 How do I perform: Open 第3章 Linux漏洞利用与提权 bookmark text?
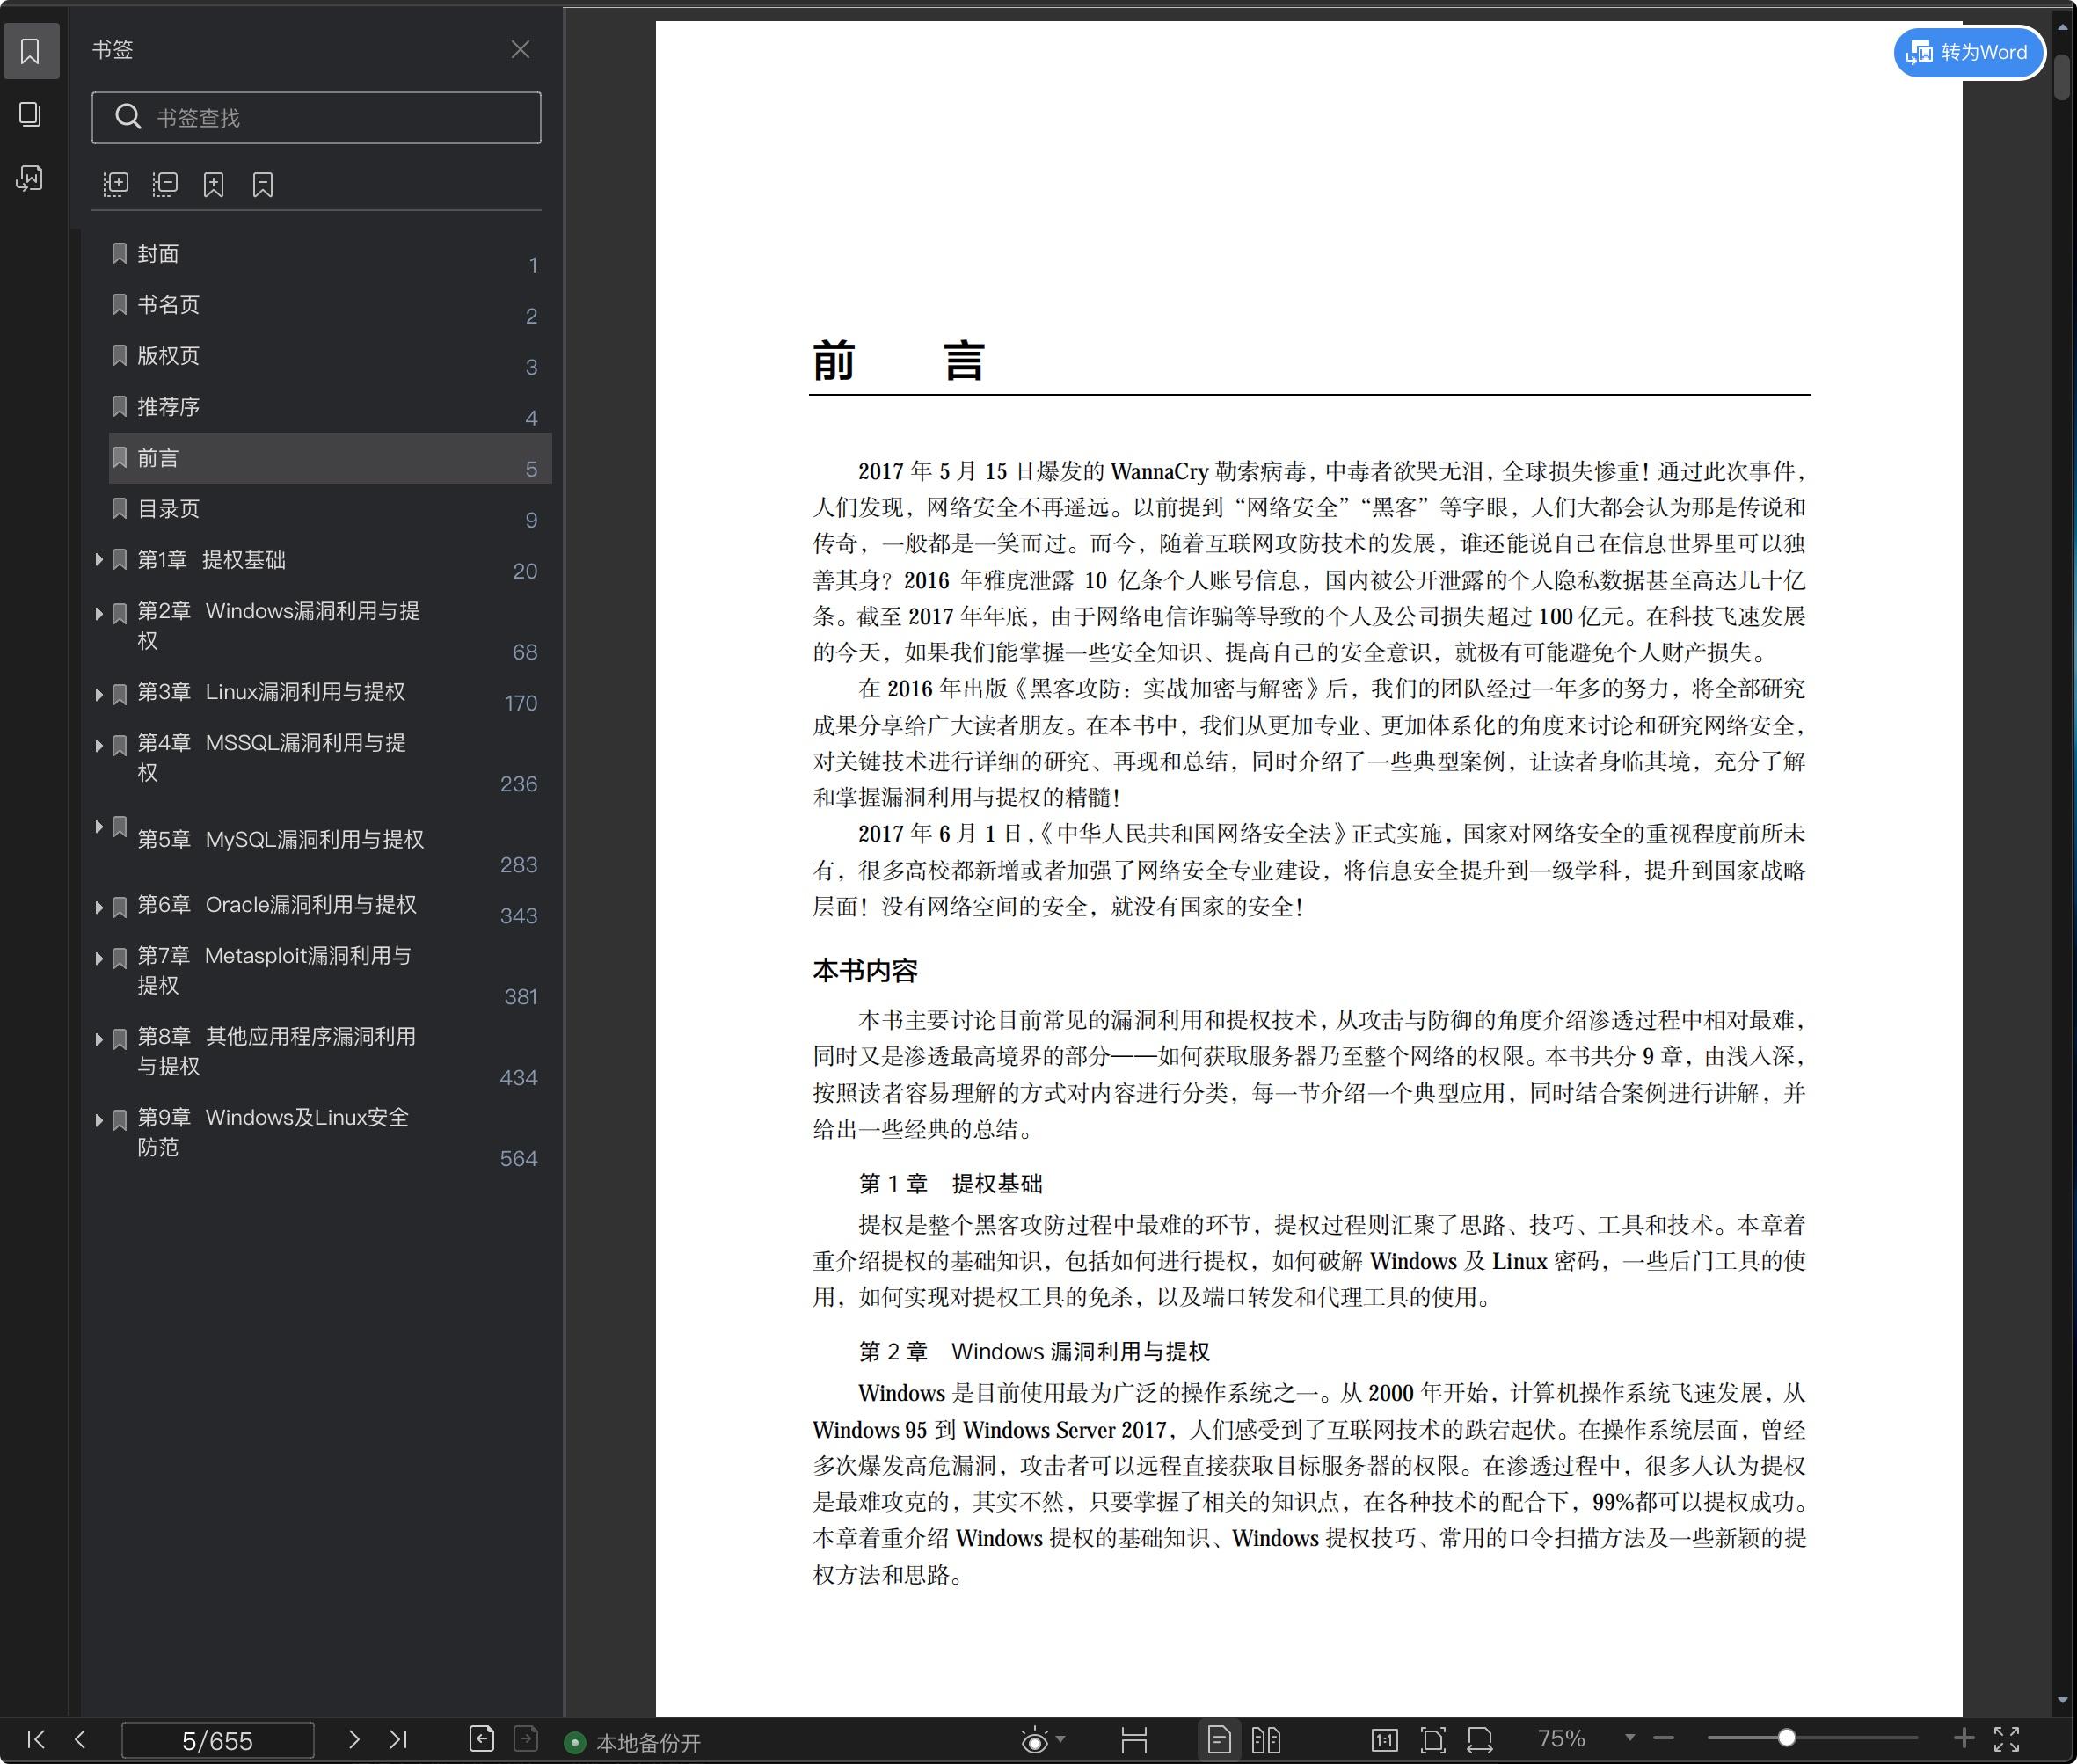click(x=271, y=692)
